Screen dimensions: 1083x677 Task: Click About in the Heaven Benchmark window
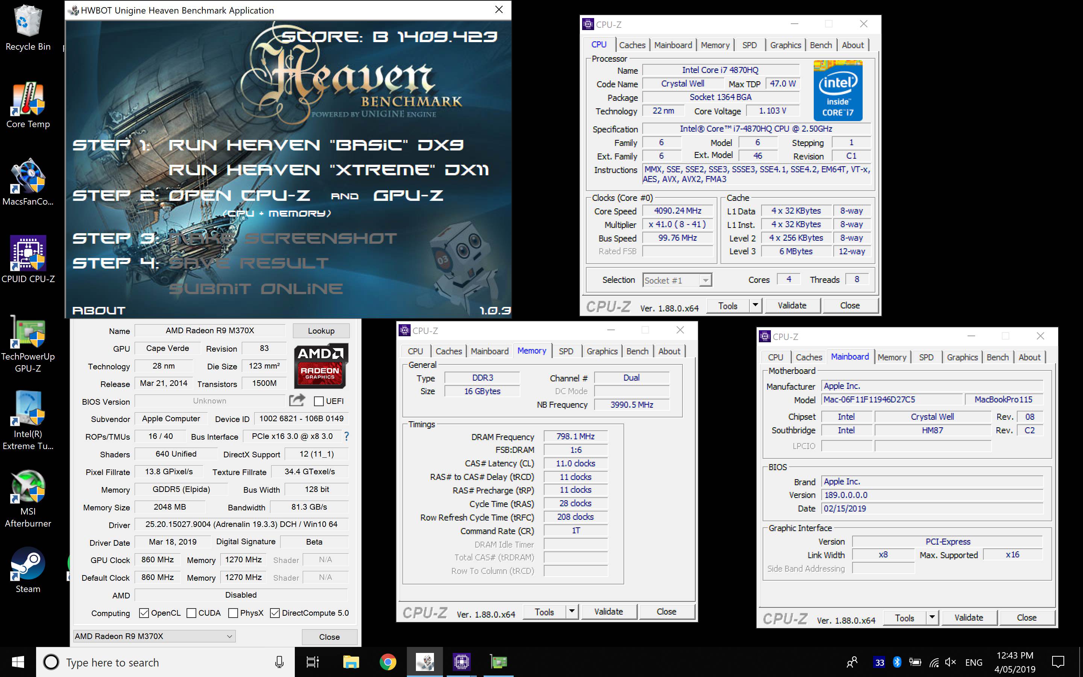click(x=99, y=310)
